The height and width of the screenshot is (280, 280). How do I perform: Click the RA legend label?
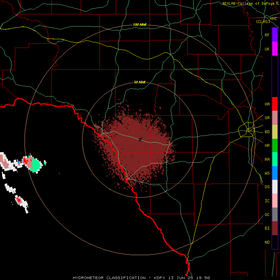pos(267,160)
